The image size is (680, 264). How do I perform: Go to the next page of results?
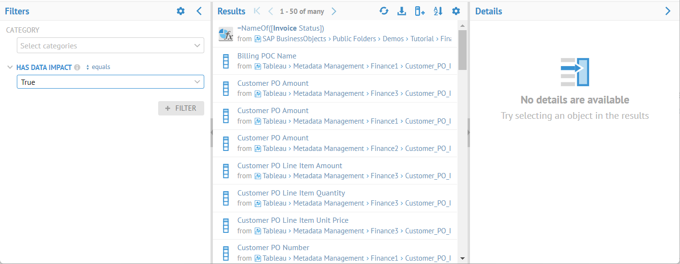point(334,11)
